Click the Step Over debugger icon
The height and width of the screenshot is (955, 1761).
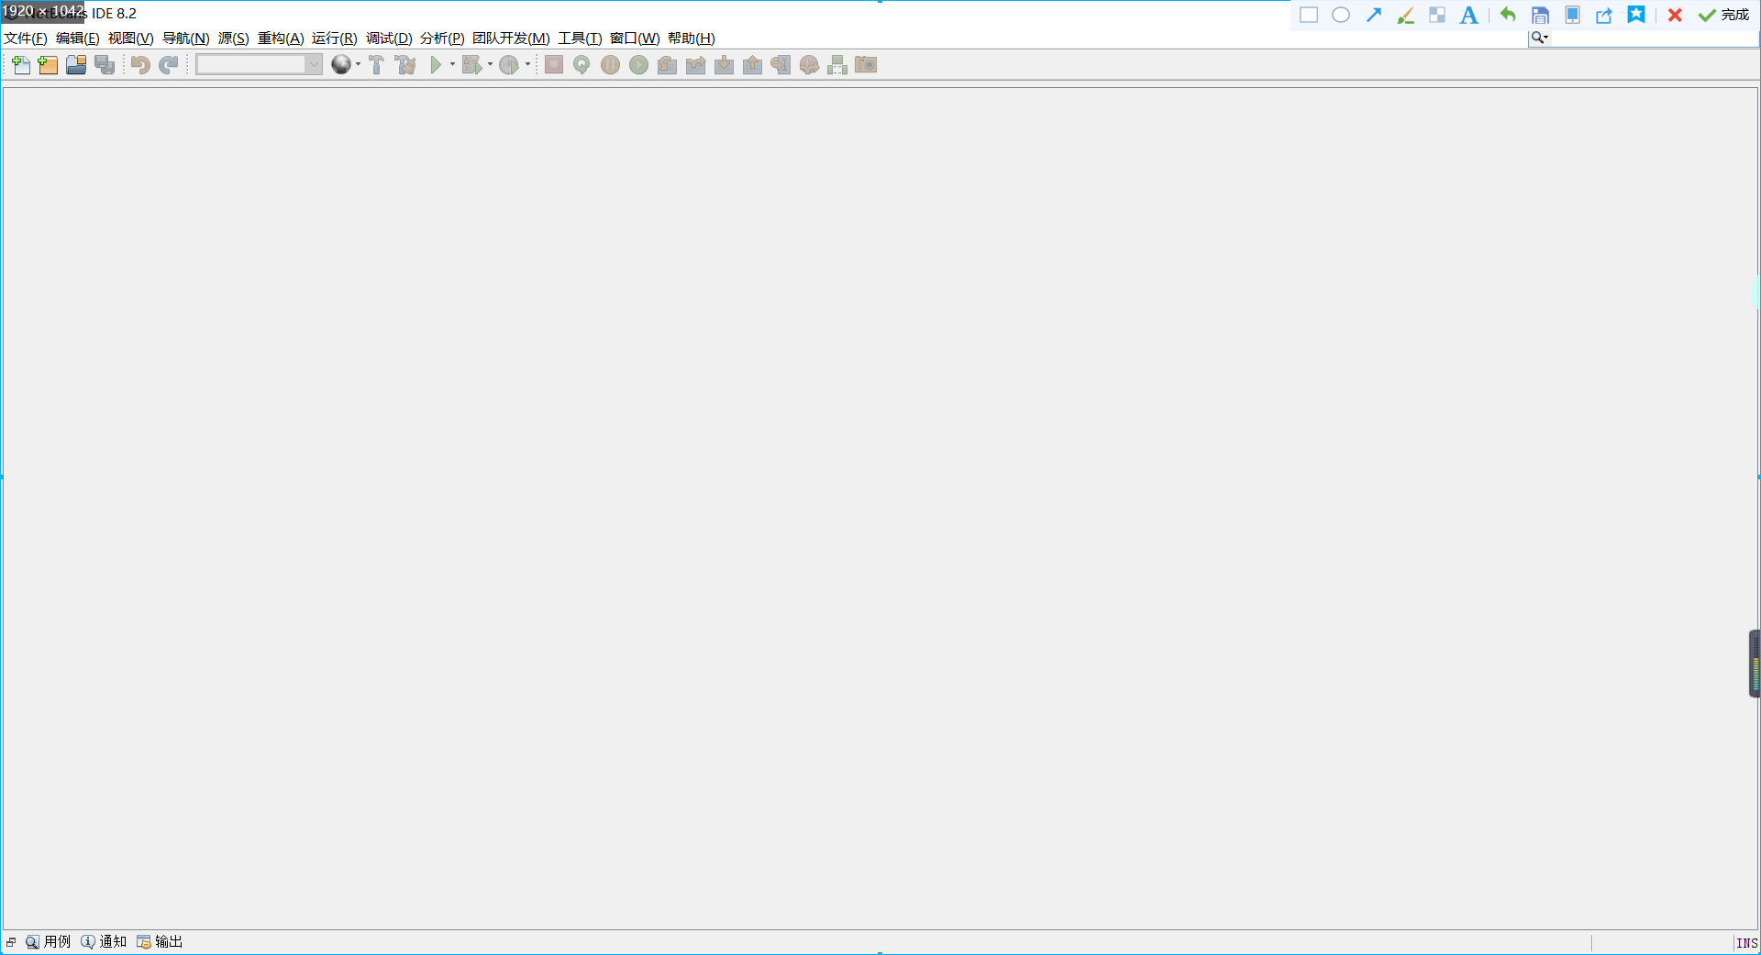[x=668, y=64]
